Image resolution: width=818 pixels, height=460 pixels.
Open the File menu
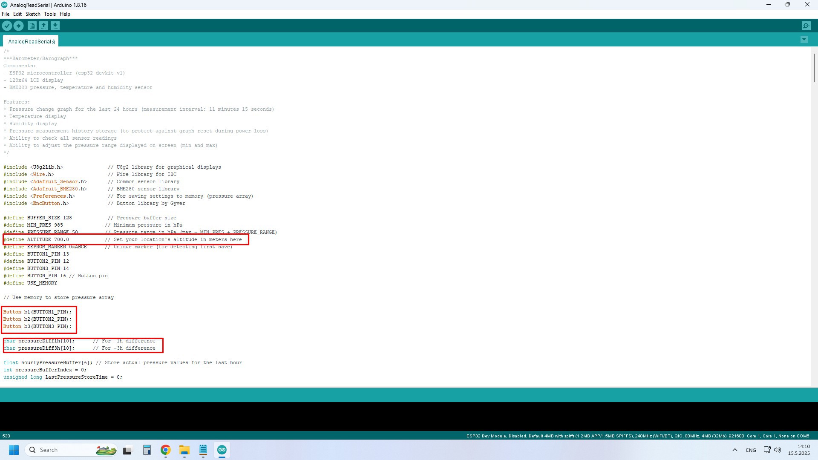6,14
